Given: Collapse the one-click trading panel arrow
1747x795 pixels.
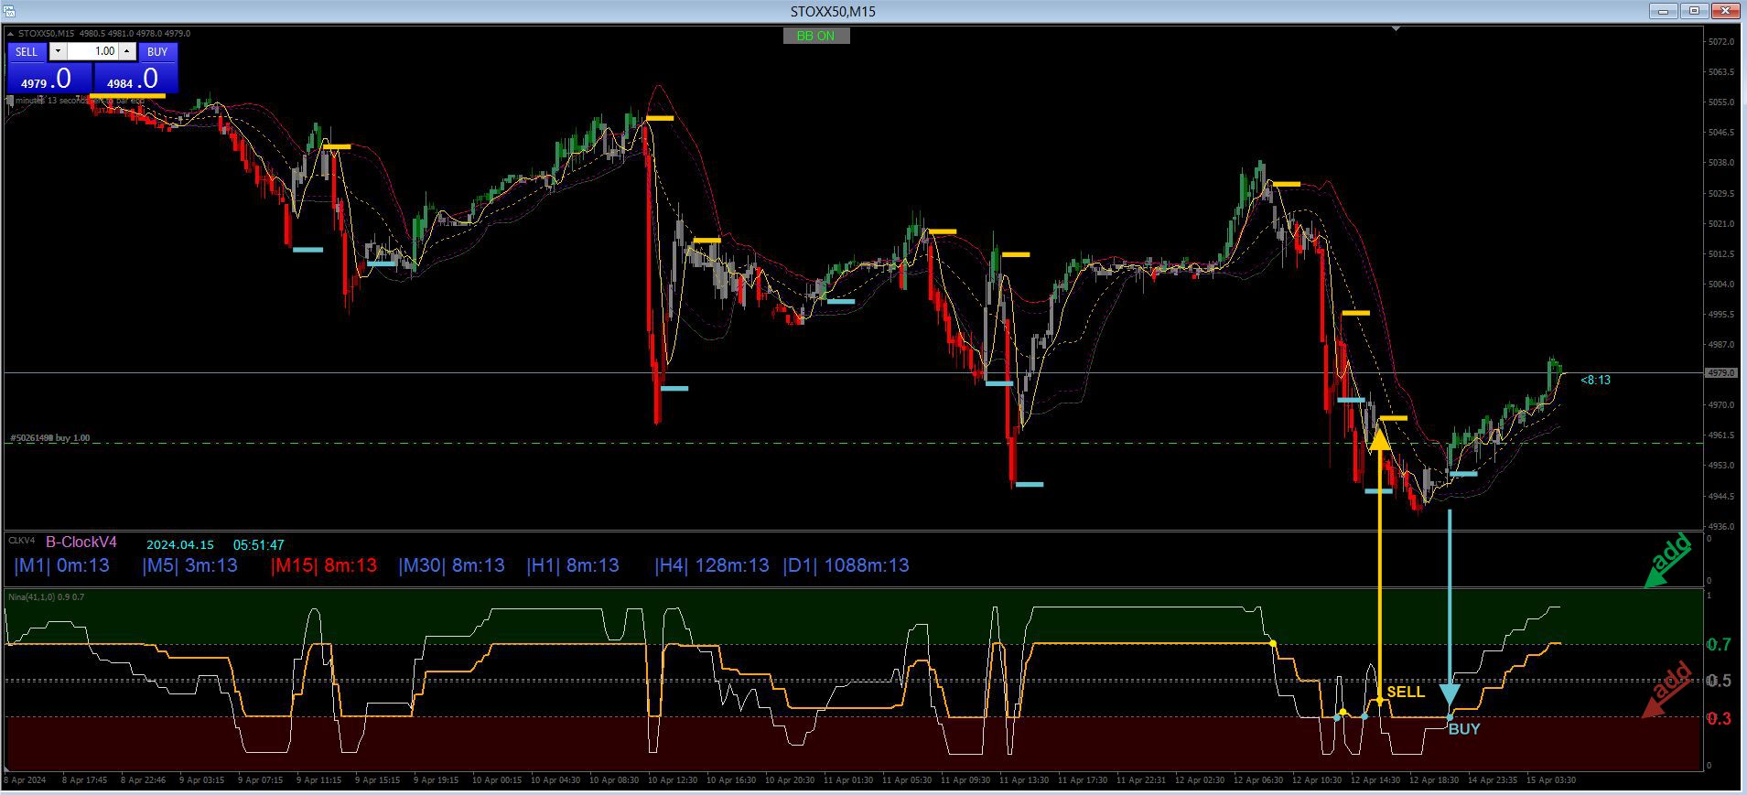Looking at the screenshot, I should pyautogui.click(x=10, y=34).
